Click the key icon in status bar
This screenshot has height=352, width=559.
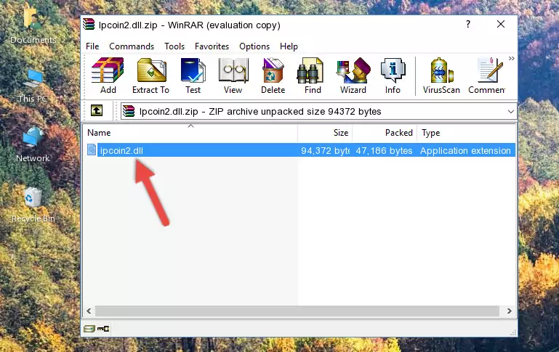[x=103, y=329]
